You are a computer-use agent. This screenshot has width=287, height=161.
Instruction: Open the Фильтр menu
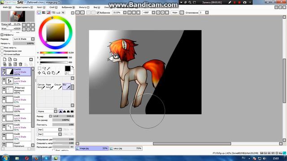tap(84, 7)
